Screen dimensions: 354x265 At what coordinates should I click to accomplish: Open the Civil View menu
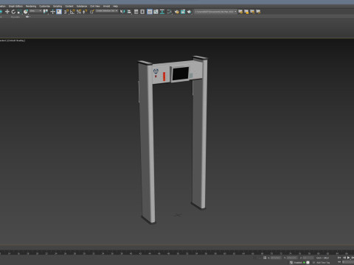point(95,6)
